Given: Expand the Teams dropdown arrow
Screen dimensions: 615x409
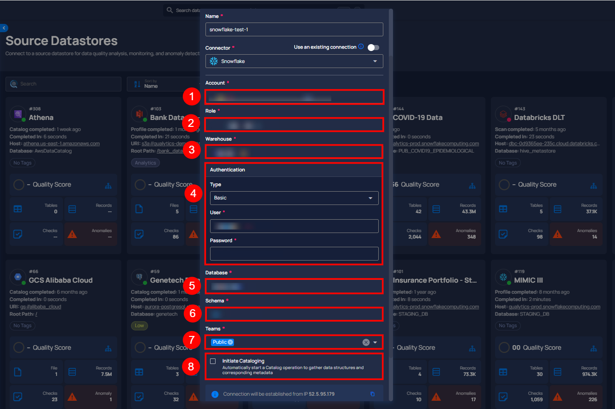Looking at the screenshot, I should click(376, 342).
